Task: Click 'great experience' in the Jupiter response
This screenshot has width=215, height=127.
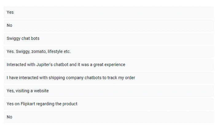Action: [109, 65]
